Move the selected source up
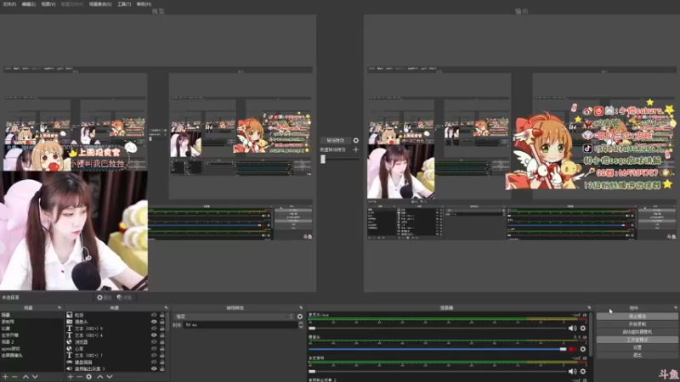680x382 pixels. (100, 377)
